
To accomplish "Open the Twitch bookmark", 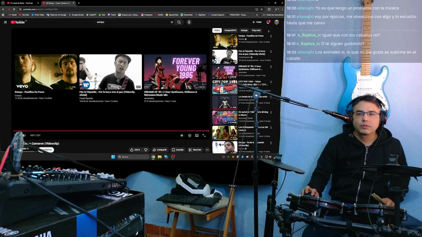I will 111,15.
